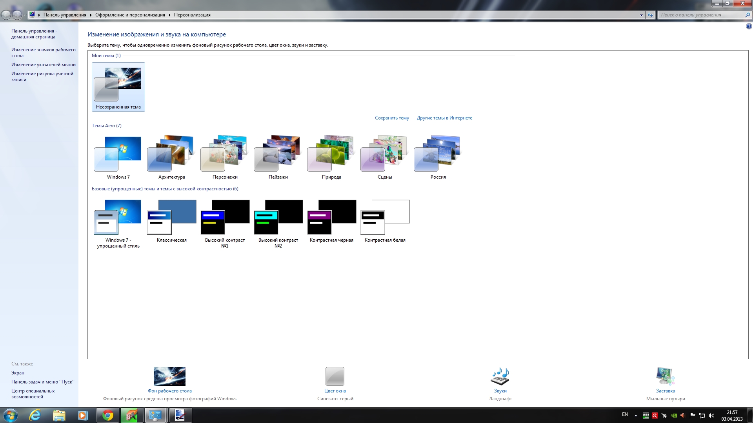Show hidden tray icons arrow
753x423 pixels.
[636, 416]
